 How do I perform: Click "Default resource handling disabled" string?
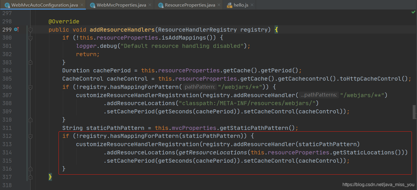182,46
